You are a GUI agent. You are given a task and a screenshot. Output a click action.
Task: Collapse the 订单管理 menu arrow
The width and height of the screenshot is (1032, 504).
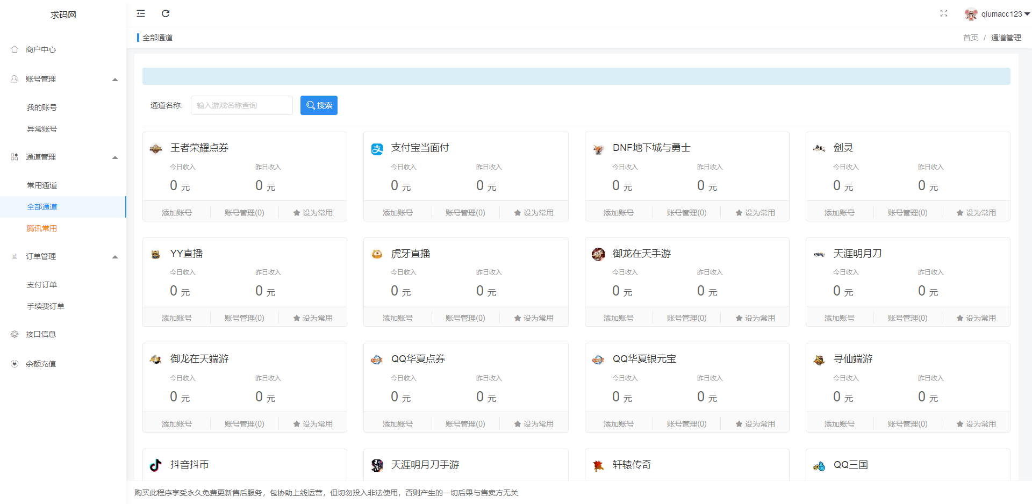click(x=115, y=257)
